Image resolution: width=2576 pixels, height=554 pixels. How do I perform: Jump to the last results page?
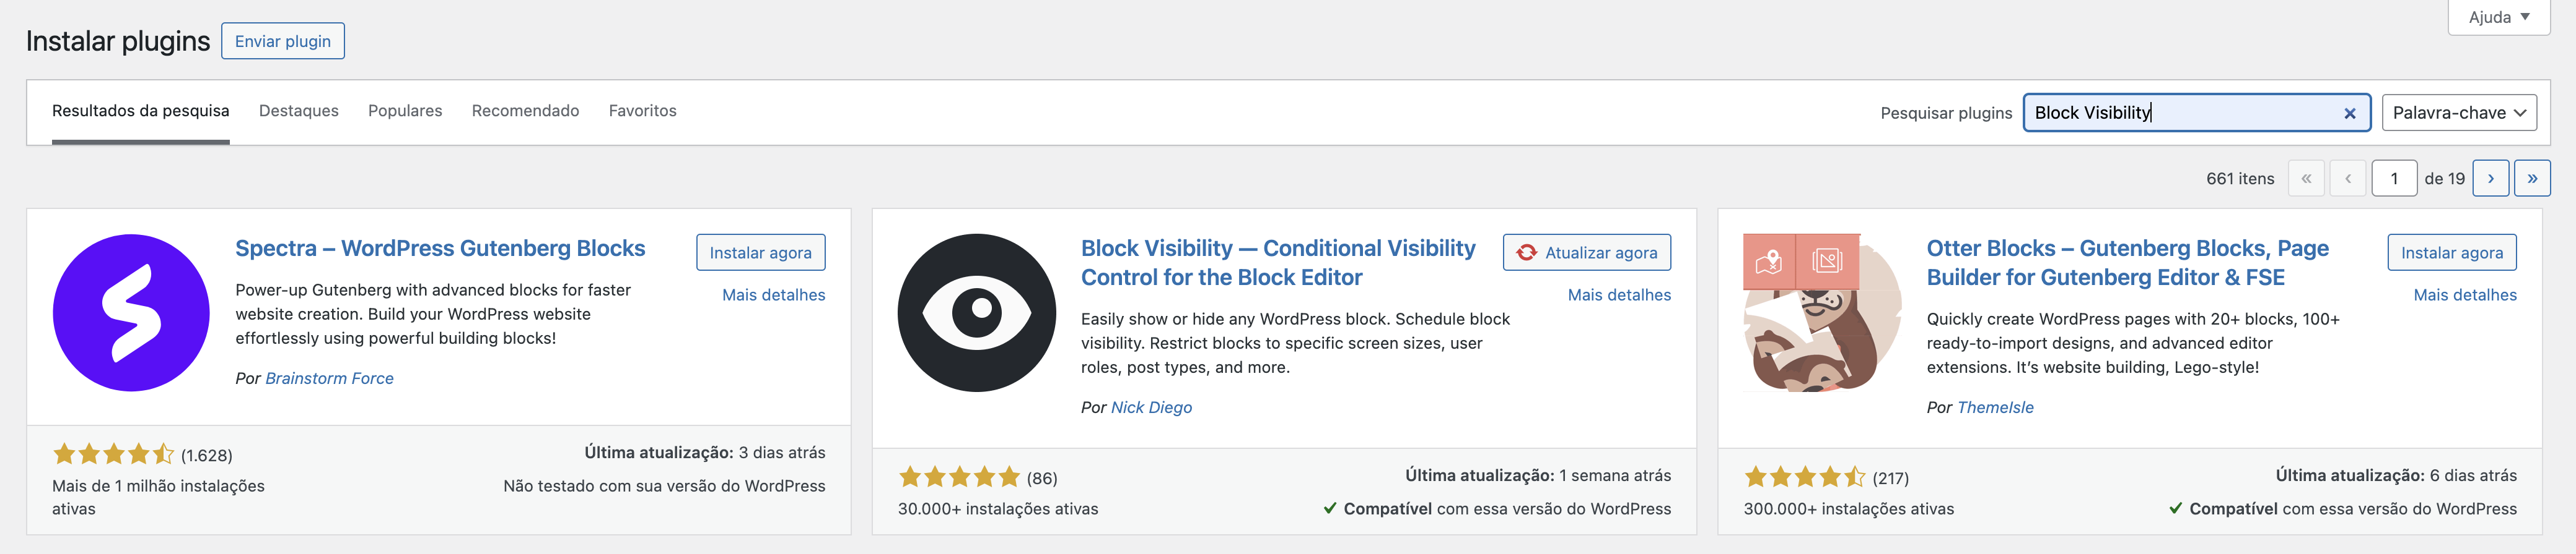[2532, 179]
